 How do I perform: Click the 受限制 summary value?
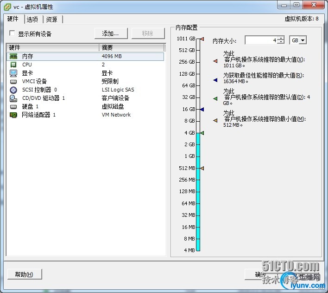tap(110, 81)
